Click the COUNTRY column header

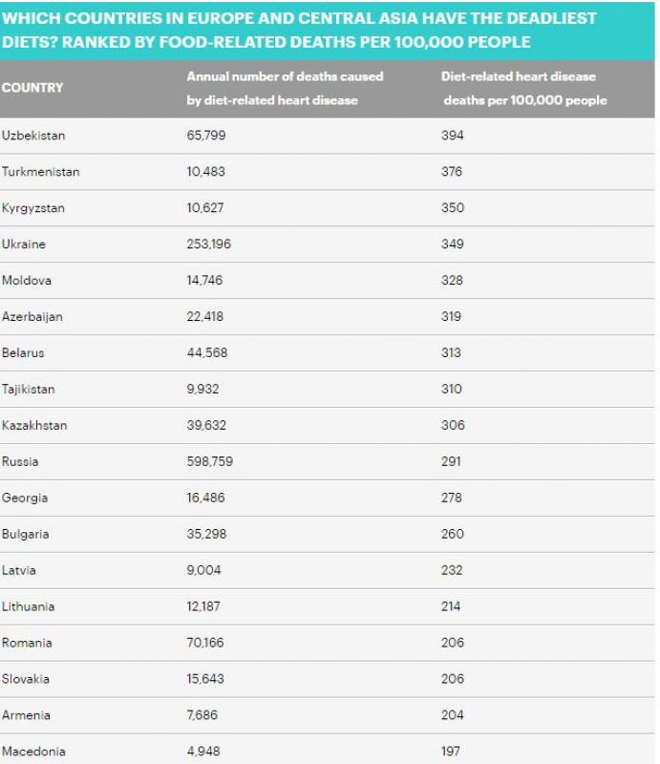(32, 88)
